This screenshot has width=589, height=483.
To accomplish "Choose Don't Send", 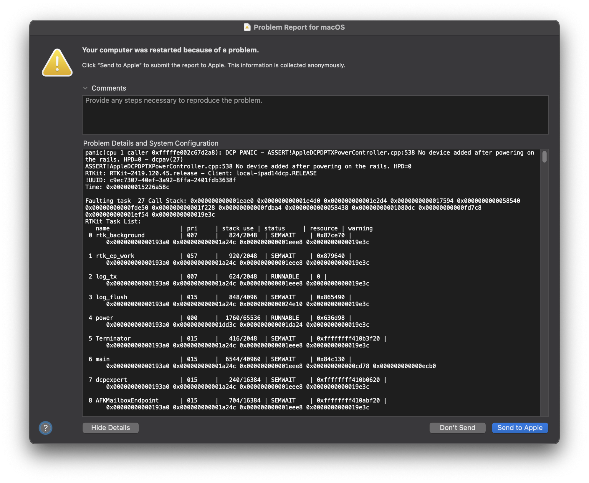I will [x=457, y=428].
